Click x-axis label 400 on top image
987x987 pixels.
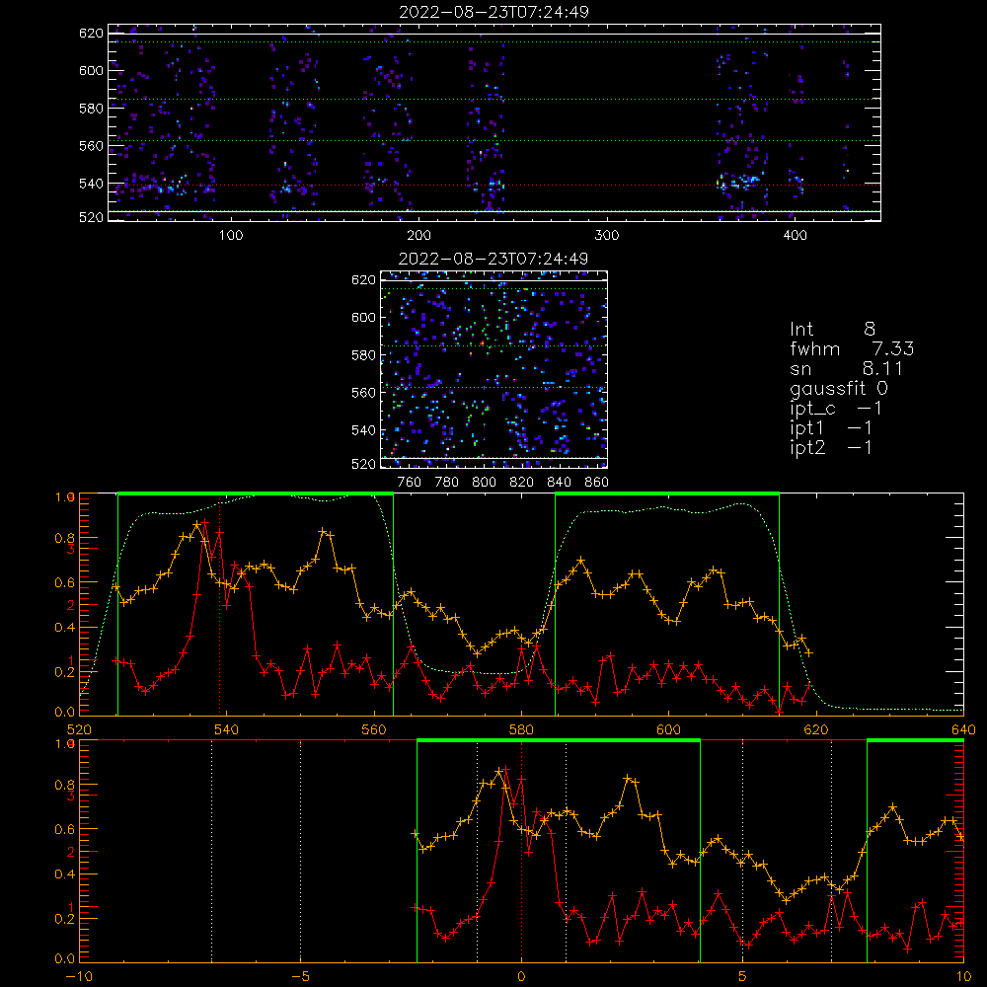pyautogui.click(x=795, y=236)
